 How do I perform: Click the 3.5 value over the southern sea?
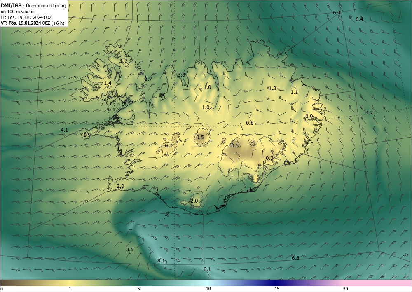130,250
